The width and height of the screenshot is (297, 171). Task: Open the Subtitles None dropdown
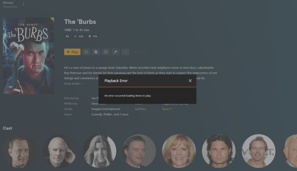(x=167, y=109)
